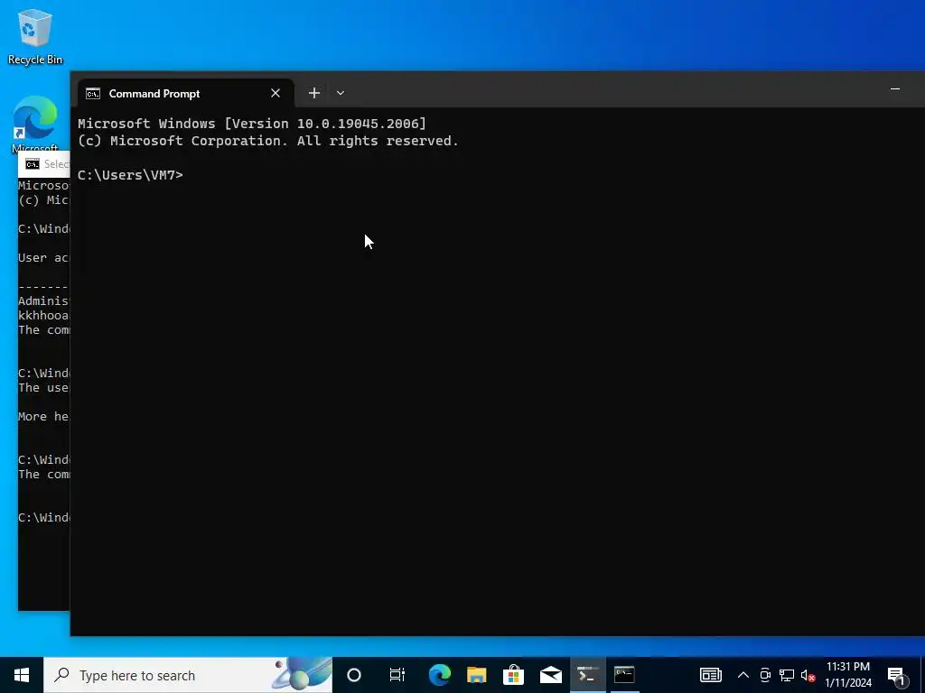
Task: Launch Microsoft Edge from taskbar
Action: coord(440,675)
